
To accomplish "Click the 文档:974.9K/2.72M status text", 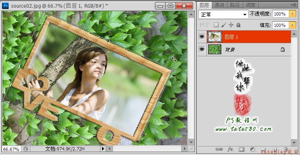I will click(x=65, y=149).
